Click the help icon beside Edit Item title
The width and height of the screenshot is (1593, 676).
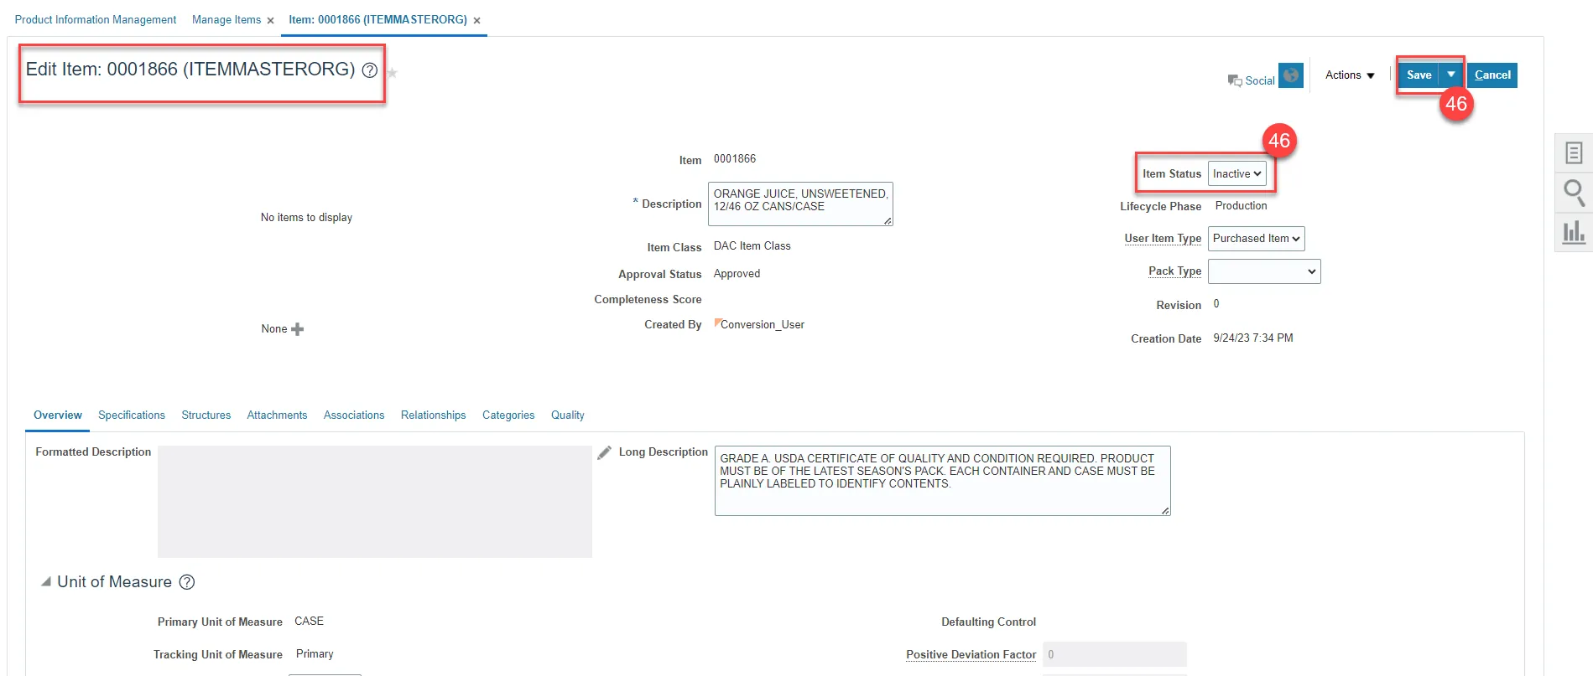click(369, 70)
